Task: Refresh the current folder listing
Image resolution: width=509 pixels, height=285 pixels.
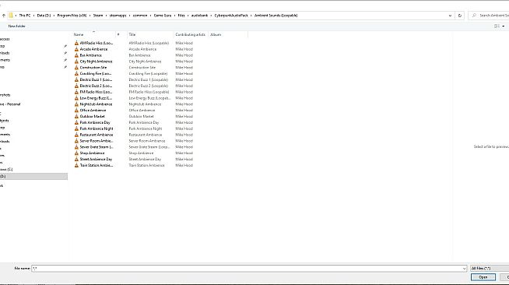Action: pyautogui.click(x=460, y=16)
